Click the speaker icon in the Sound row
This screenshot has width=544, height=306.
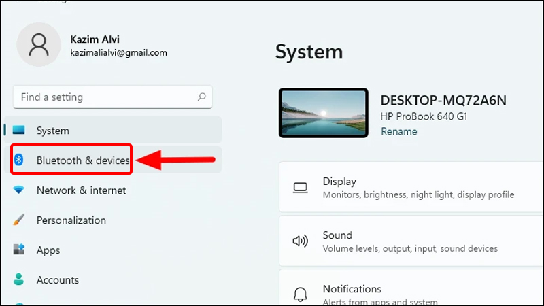[300, 241]
